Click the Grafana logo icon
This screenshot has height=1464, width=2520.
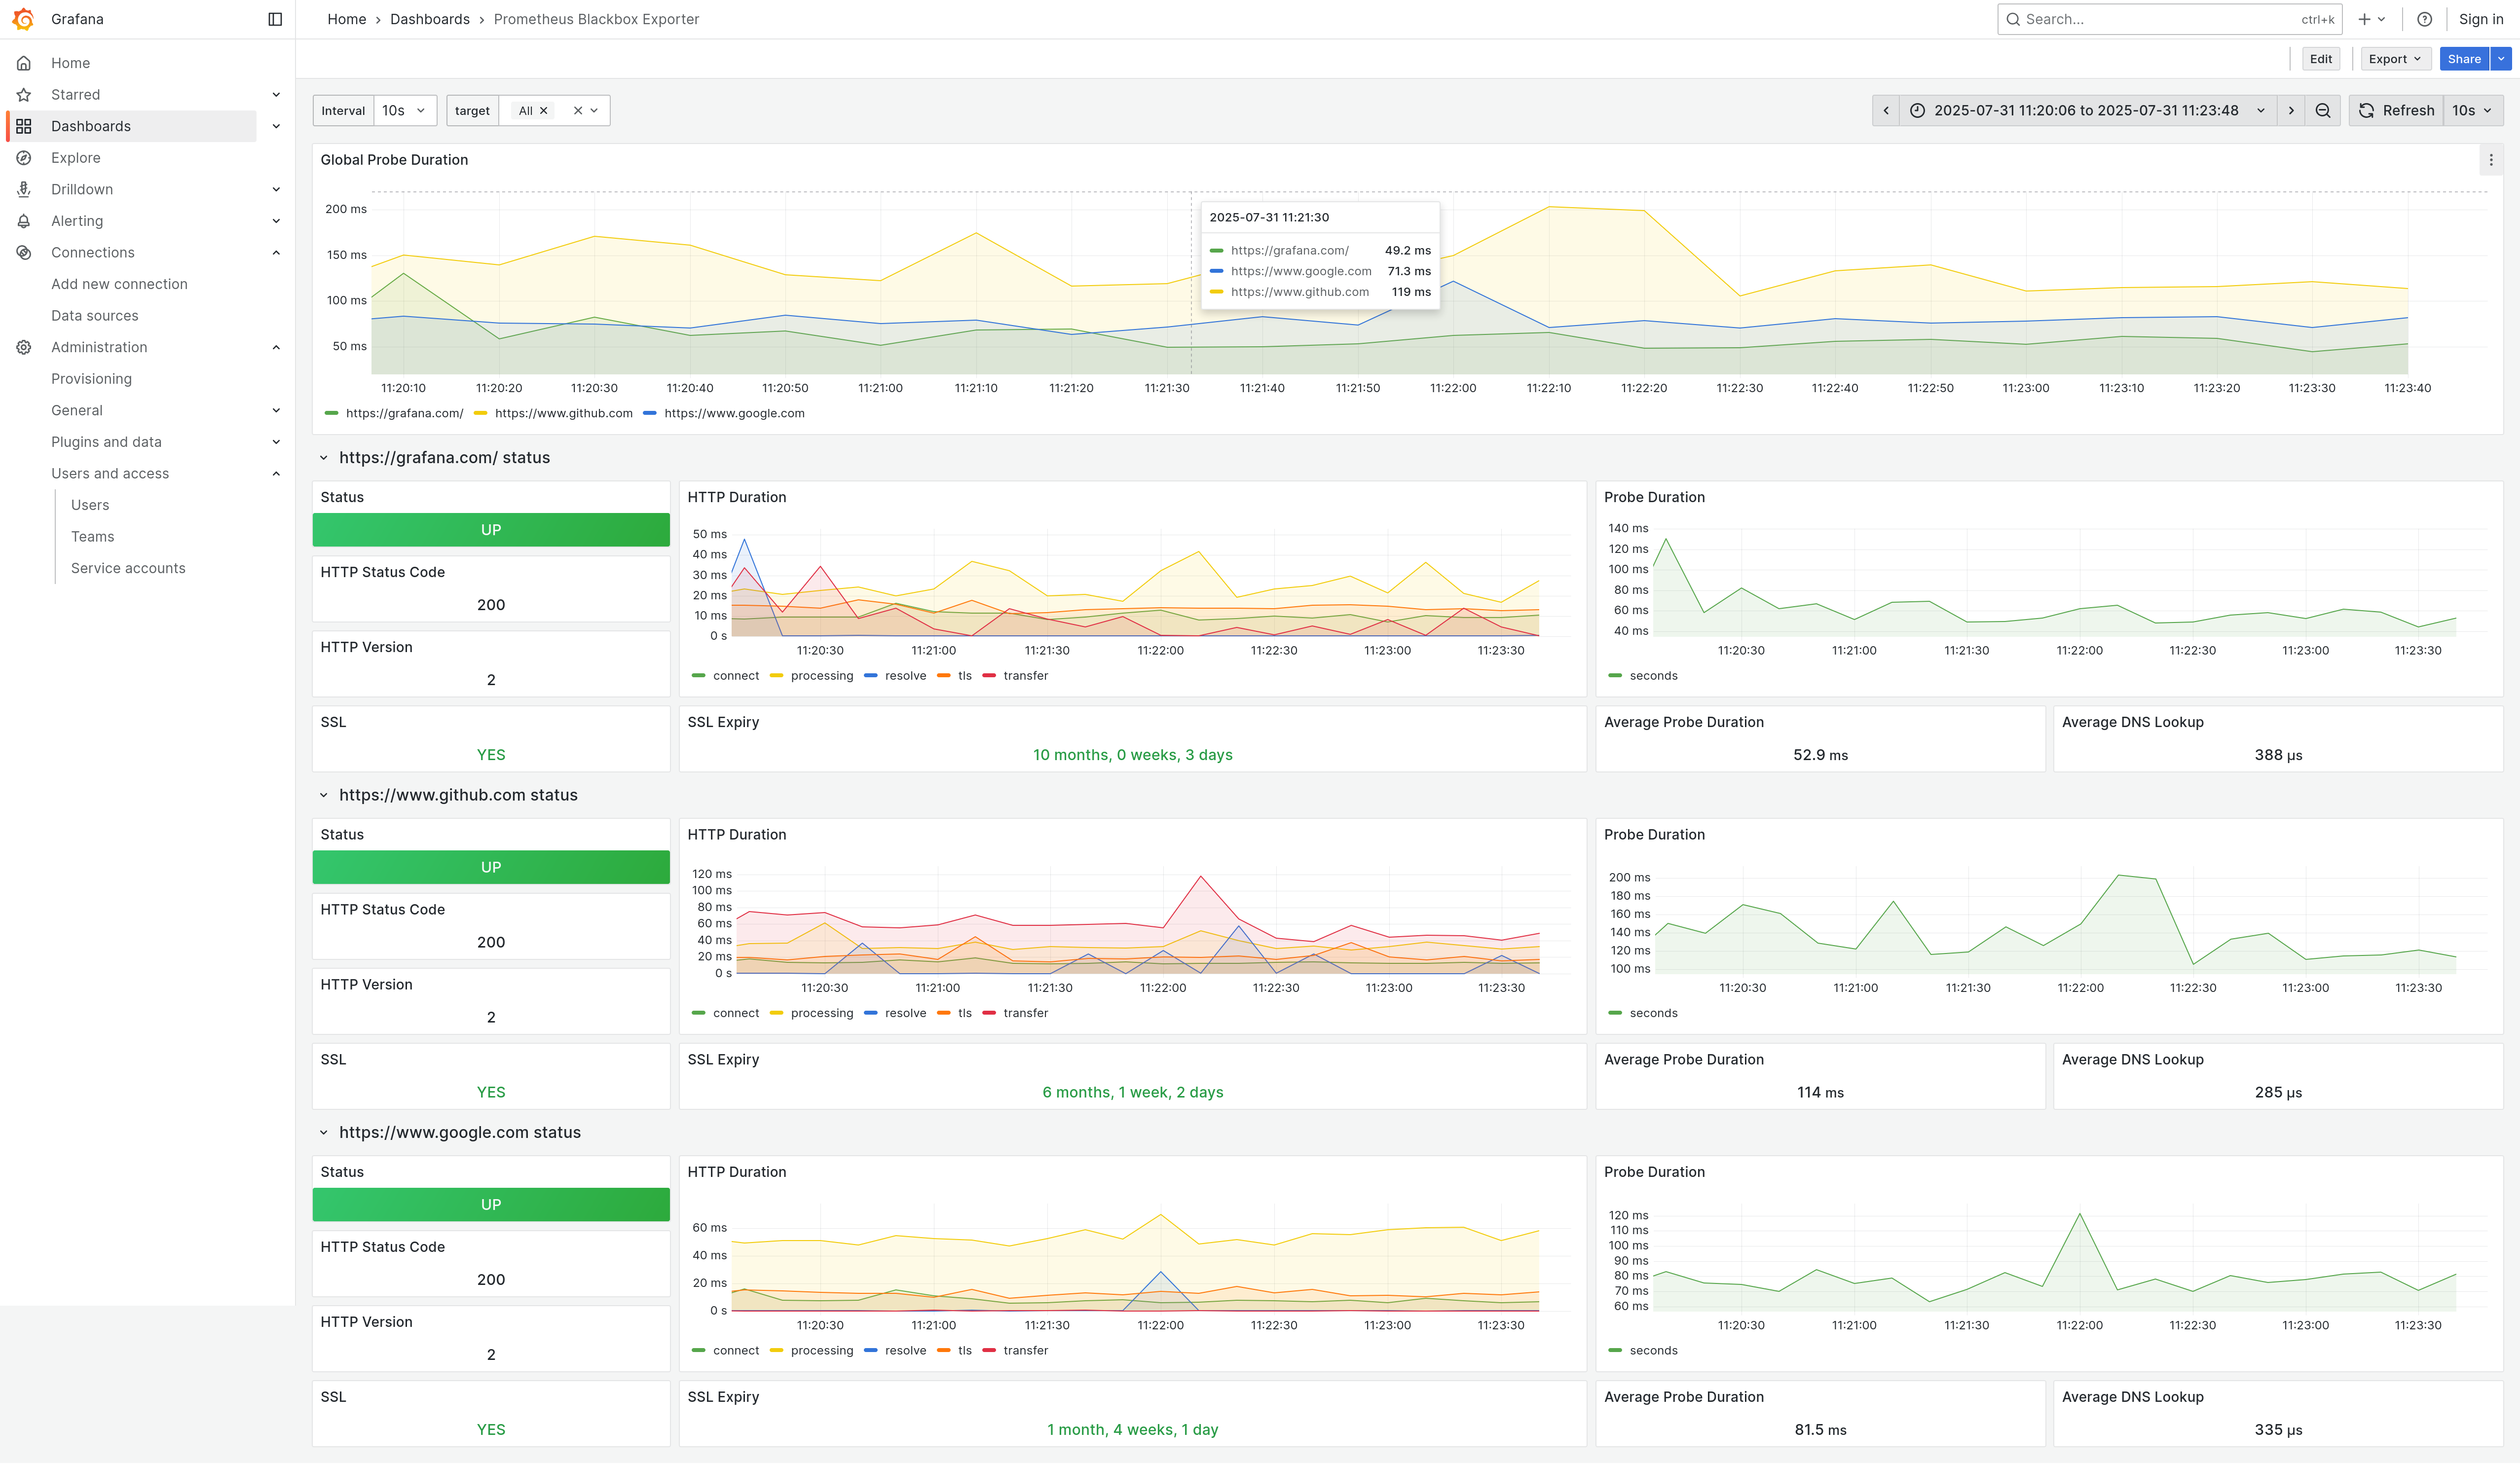click(23, 19)
